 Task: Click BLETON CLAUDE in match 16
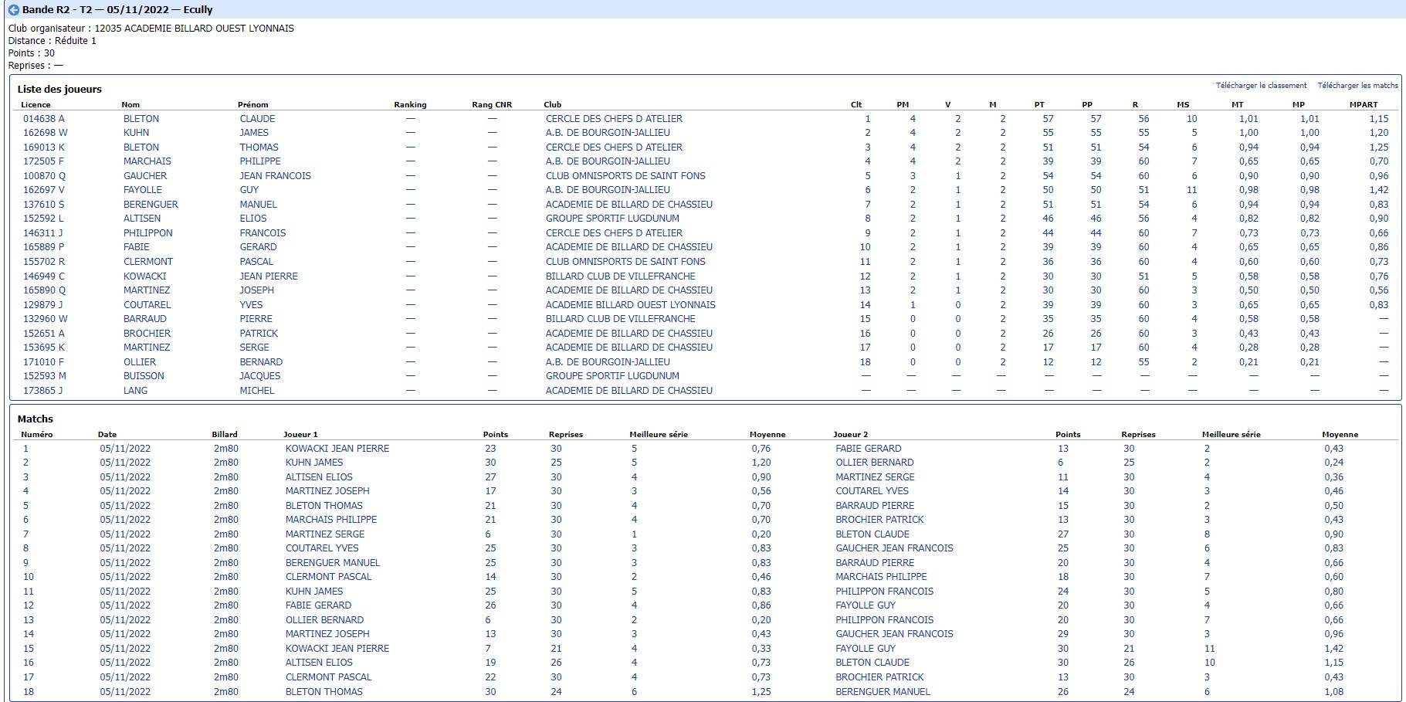click(872, 663)
